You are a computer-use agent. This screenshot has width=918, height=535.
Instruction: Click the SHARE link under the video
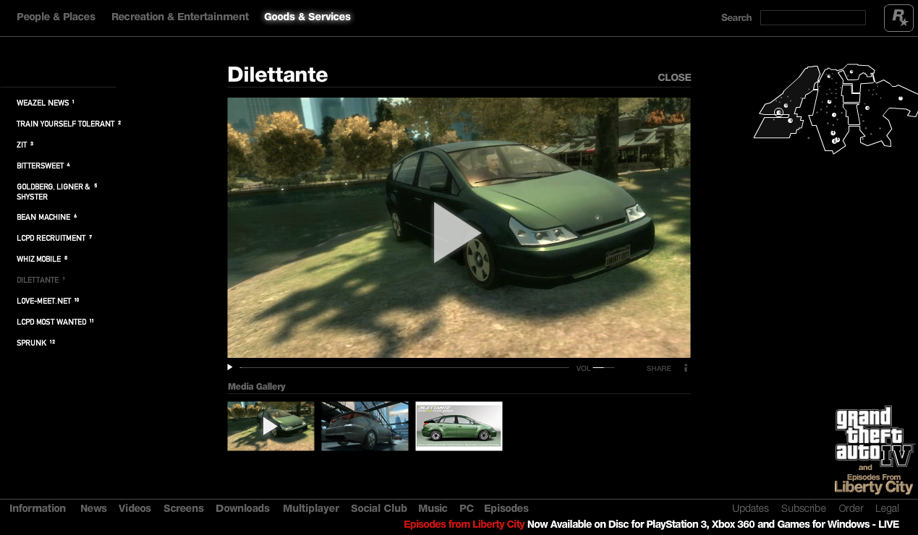pos(659,369)
